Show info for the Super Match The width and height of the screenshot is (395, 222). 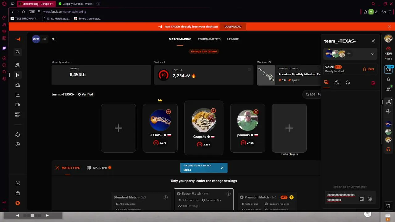point(229,194)
